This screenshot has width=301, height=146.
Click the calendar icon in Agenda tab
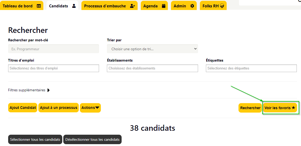tap(164, 6)
